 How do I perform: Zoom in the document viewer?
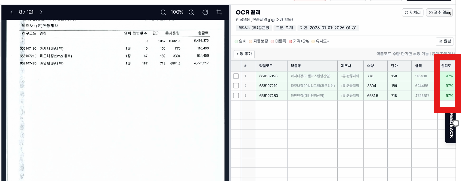point(191,12)
